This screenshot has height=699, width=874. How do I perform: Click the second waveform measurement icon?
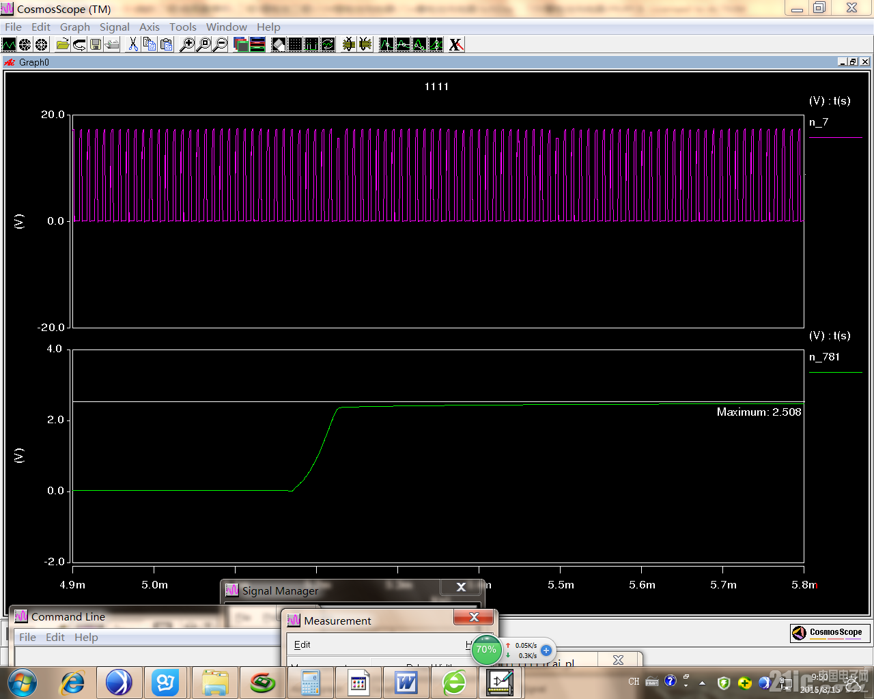point(403,44)
